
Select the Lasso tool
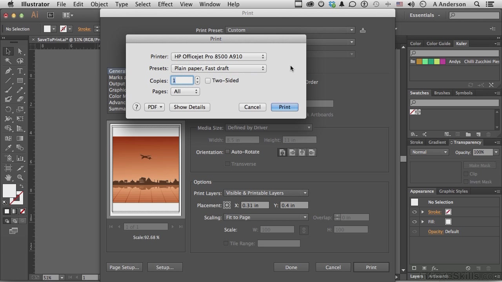tap(20, 61)
